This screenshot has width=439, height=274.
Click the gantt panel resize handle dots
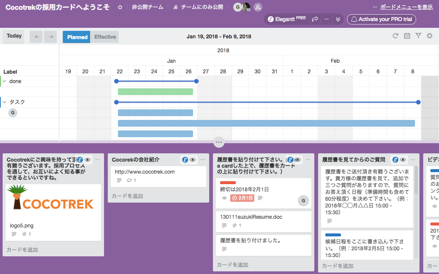pyautogui.click(x=219, y=142)
